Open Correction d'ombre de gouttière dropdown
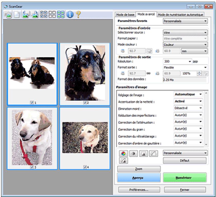Viewport: 216px width, 197px height. 188,143
